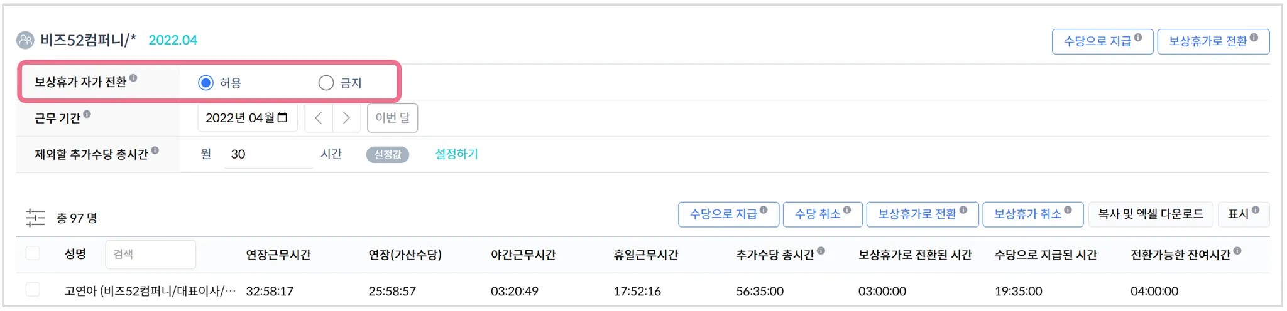Go to previous month with left chevron
This screenshot has height=311, width=1287.
319,118
